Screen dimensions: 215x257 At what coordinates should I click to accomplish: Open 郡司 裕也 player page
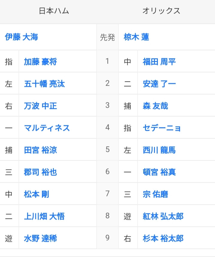[40, 172]
